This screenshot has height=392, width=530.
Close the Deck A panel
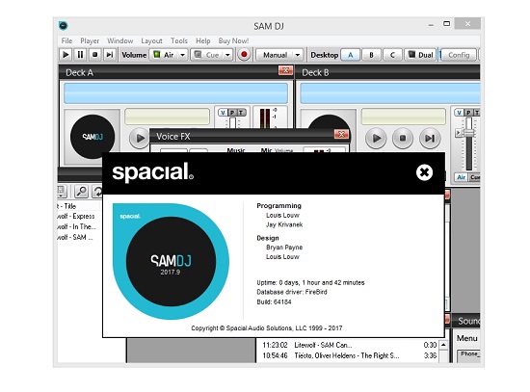point(285,70)
